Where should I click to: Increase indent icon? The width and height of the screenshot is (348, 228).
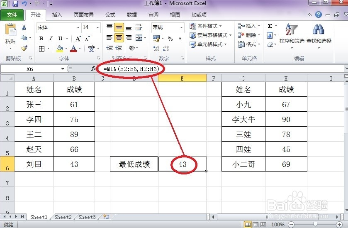(x=119, y=48)
